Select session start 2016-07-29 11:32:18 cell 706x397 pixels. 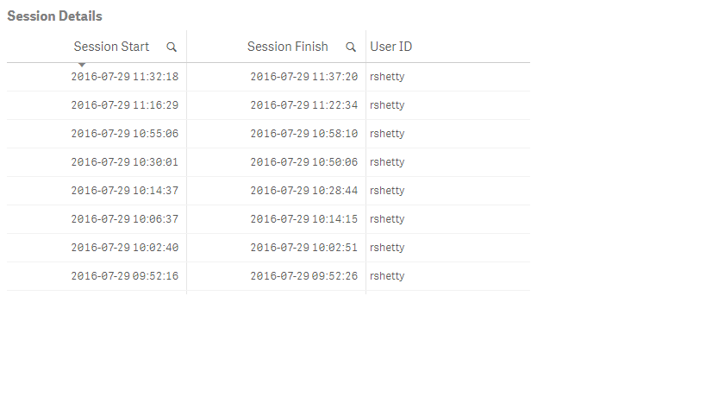click(x=124, y=77)
